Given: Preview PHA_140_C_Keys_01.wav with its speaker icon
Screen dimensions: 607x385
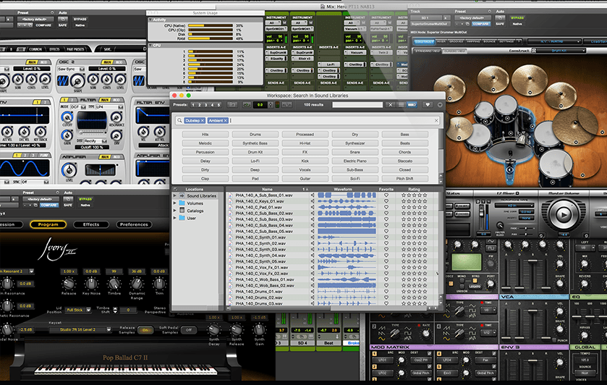Looking at the screenshot, I should click(x=313, y=201).
